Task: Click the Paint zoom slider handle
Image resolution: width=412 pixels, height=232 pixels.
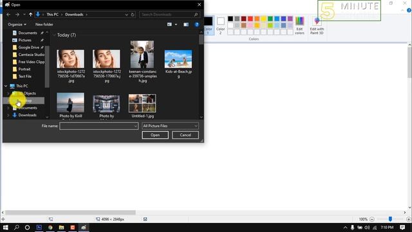Action: (x=390, y=219)
